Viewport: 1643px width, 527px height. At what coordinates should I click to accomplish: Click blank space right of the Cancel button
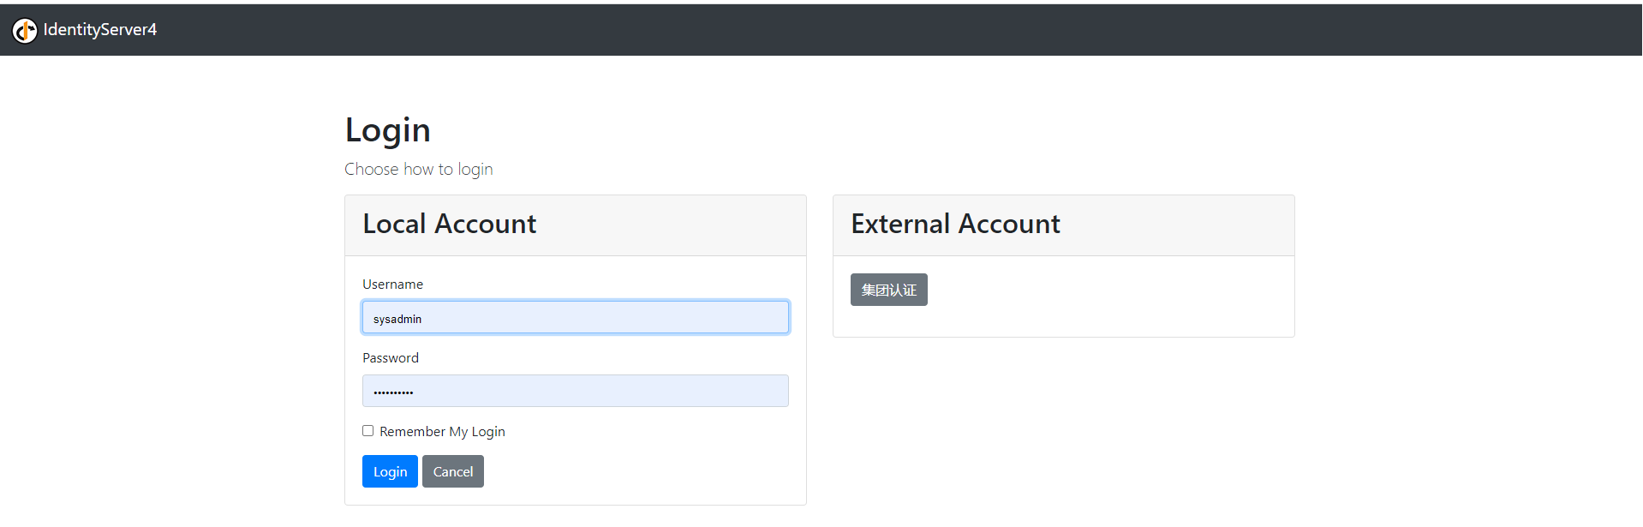pyautogui.click(x=642, y=472)
